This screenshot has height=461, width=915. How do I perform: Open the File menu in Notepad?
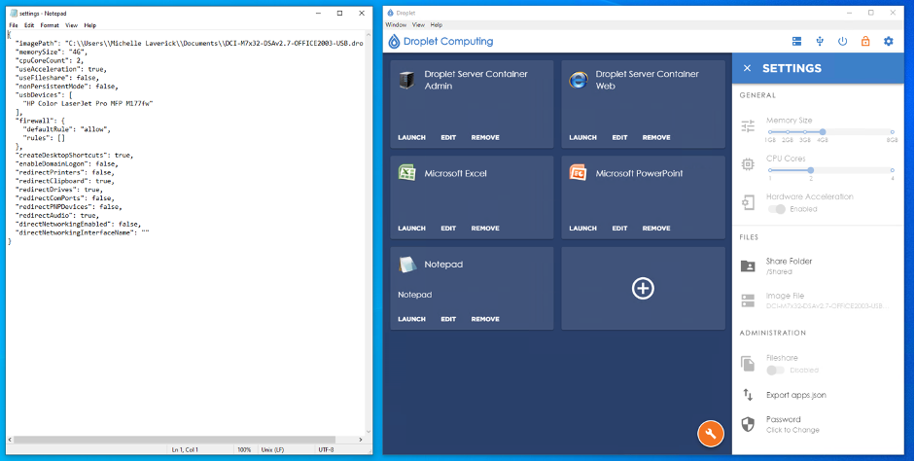(x=14, y=25)
